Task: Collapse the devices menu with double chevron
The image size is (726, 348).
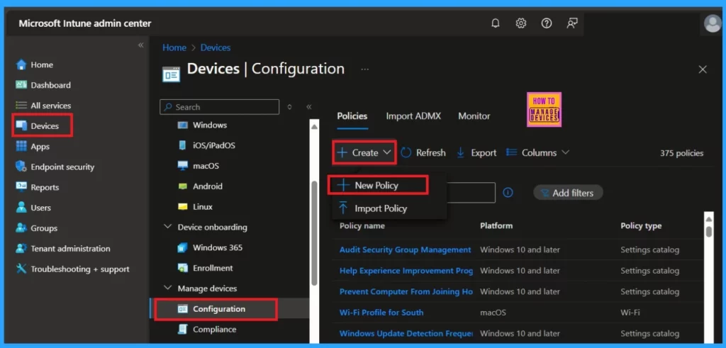Action: [309, 107]
